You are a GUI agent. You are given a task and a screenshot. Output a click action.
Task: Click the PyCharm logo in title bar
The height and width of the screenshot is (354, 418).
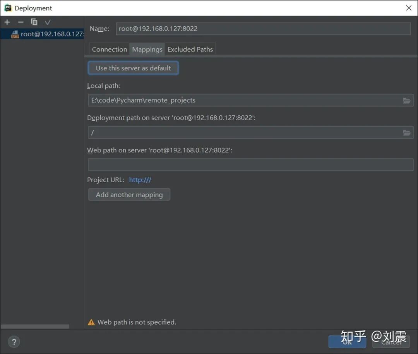tap(8, 8)
